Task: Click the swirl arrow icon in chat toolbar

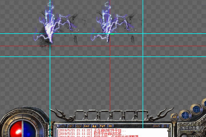Action: pyautogui.click(x=70, y=126)
